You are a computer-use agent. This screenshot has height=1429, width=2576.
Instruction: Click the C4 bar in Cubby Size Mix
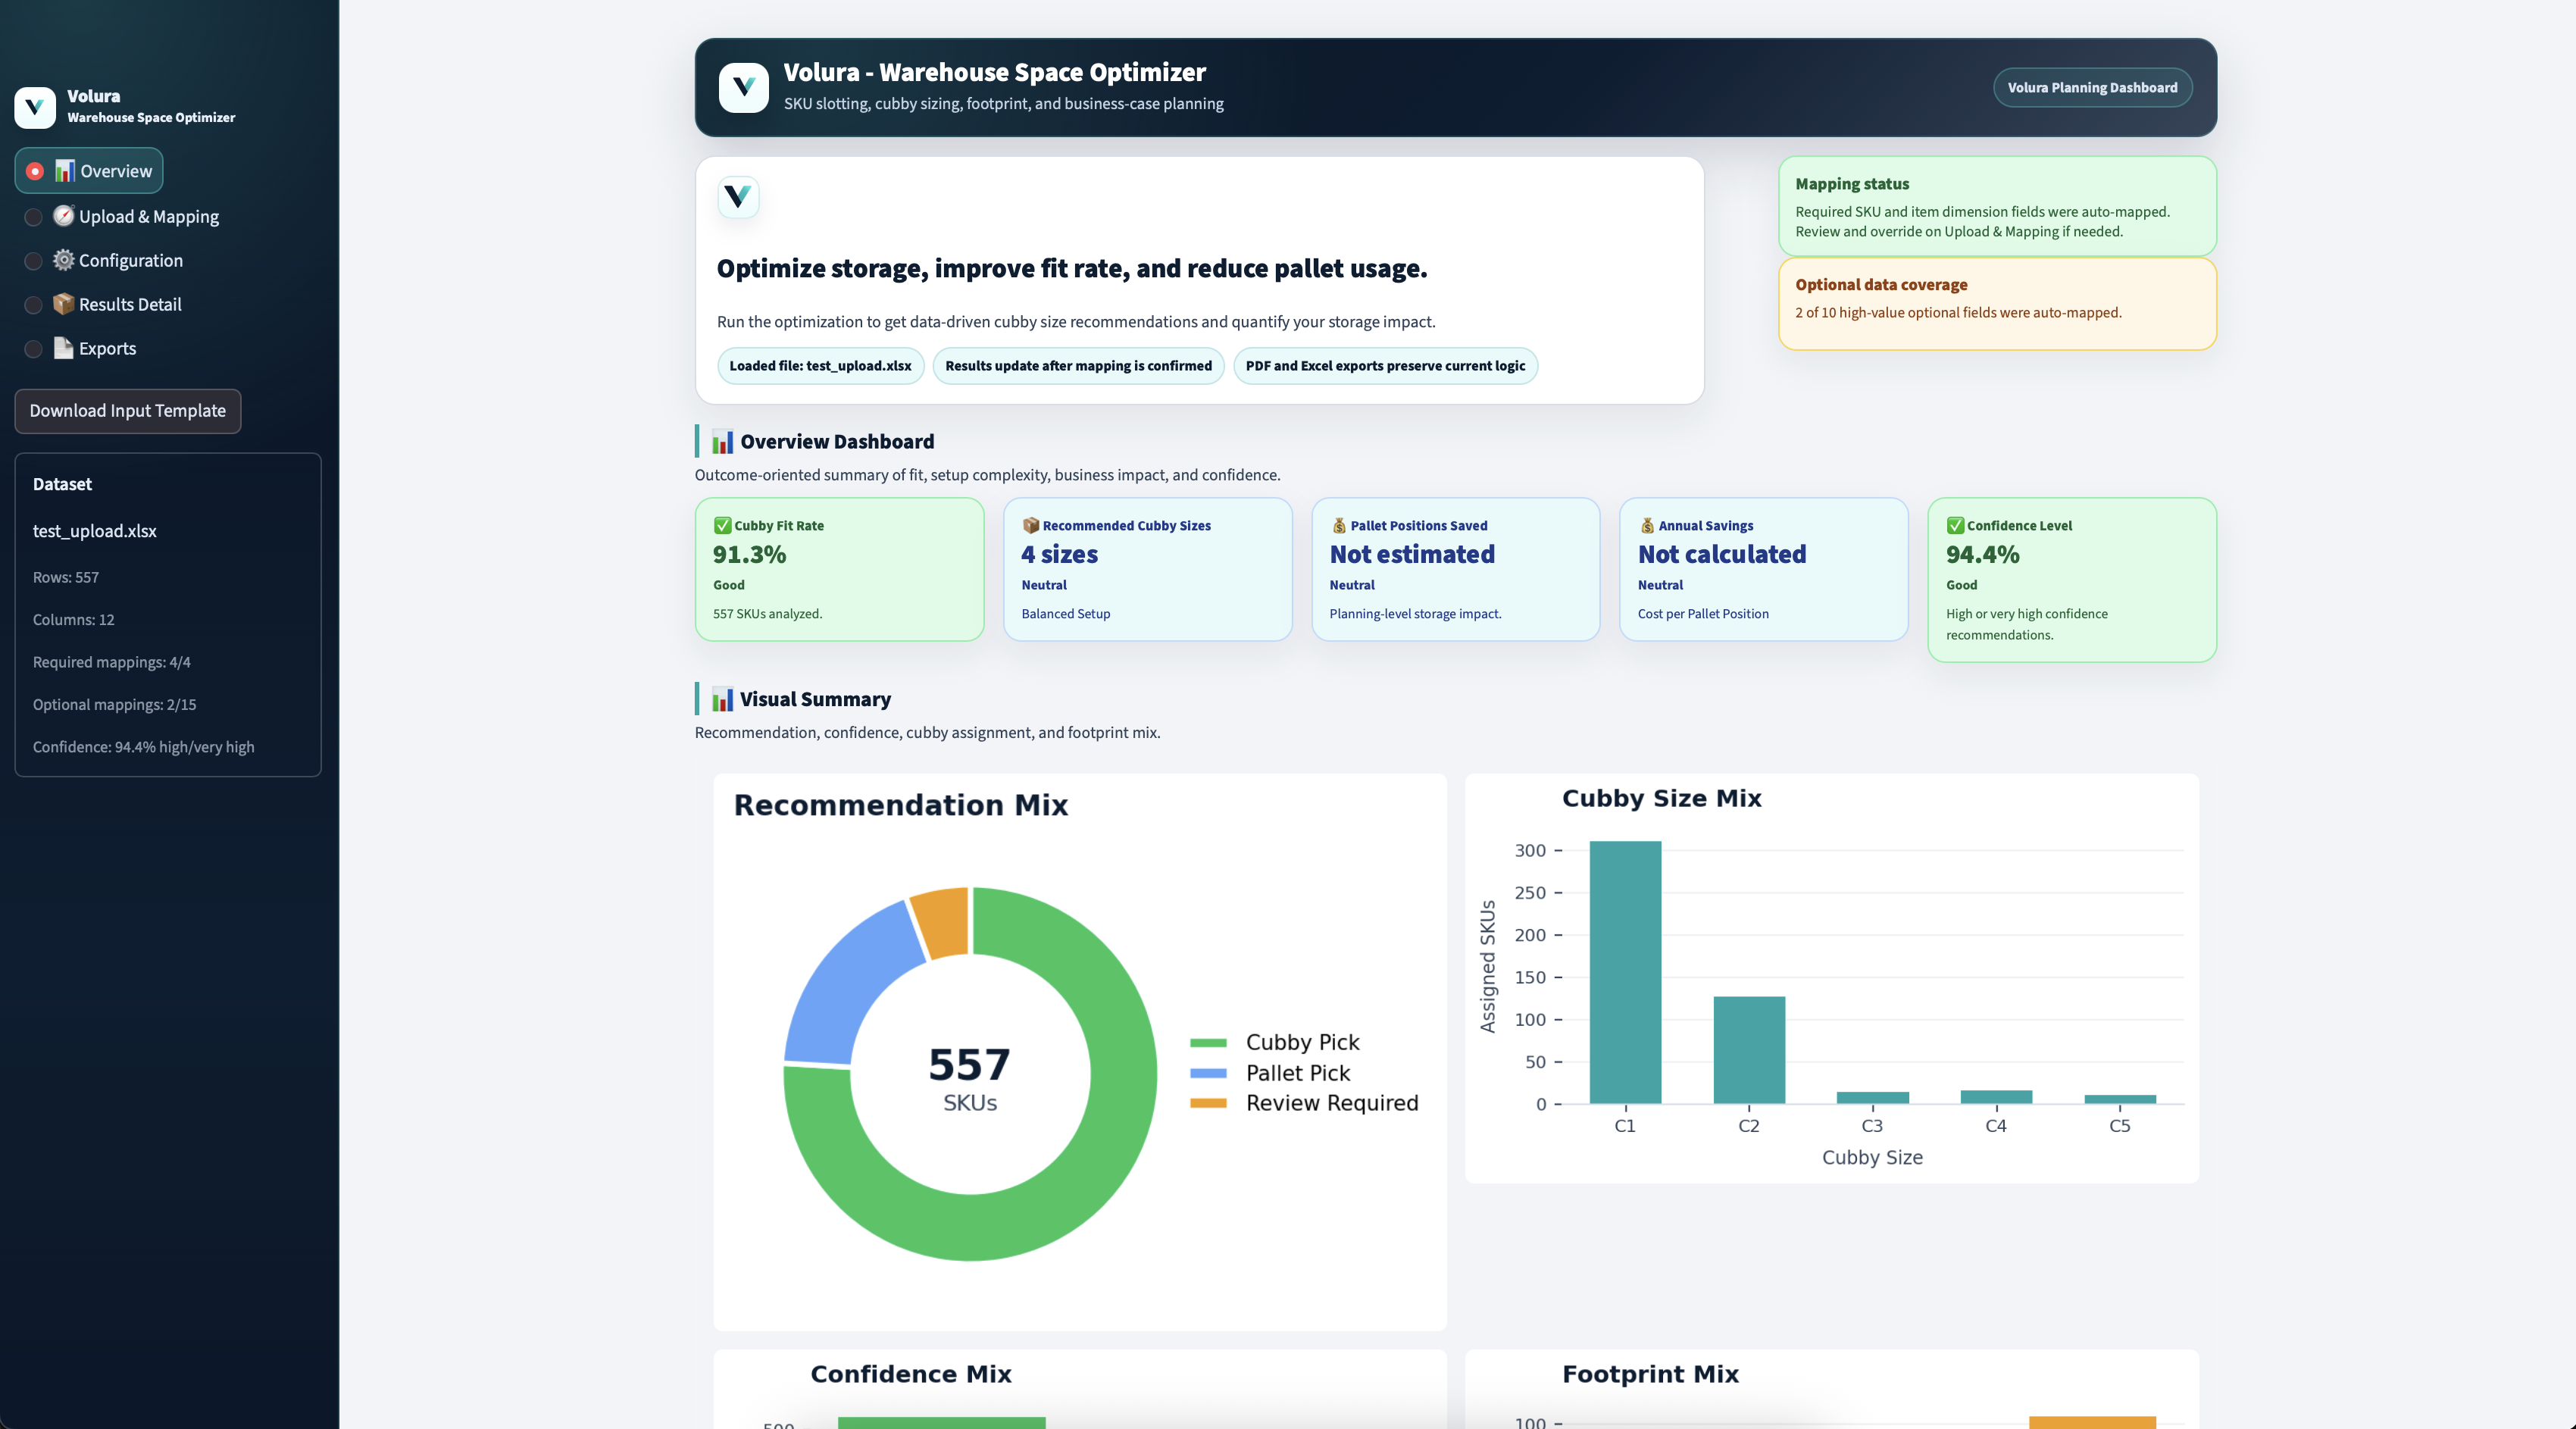1996,1097
